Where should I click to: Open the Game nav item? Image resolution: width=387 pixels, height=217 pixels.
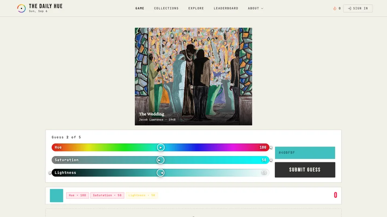click(x=140, y=8)
